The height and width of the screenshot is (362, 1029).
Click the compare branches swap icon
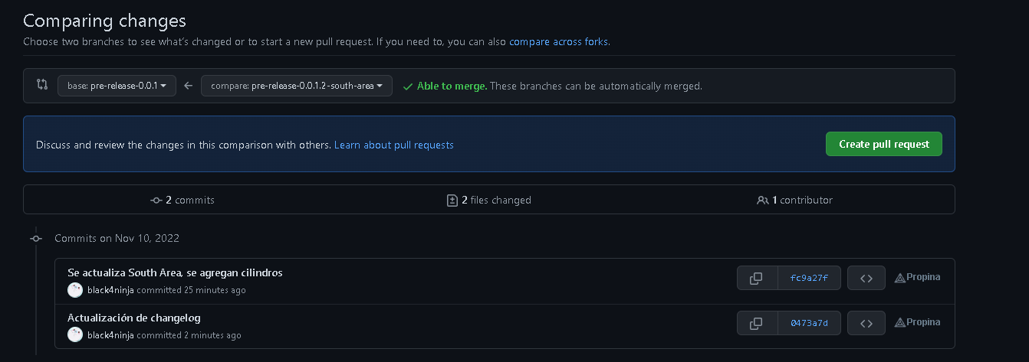tap(42, 85)
